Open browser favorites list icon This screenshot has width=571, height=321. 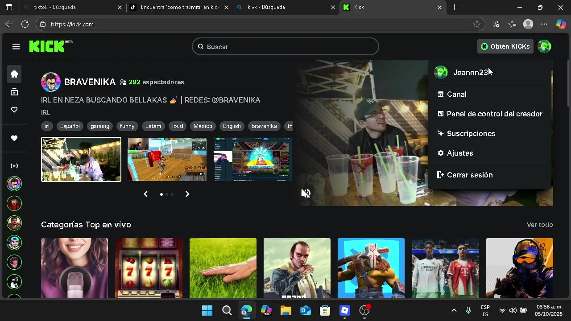[512, 24]
